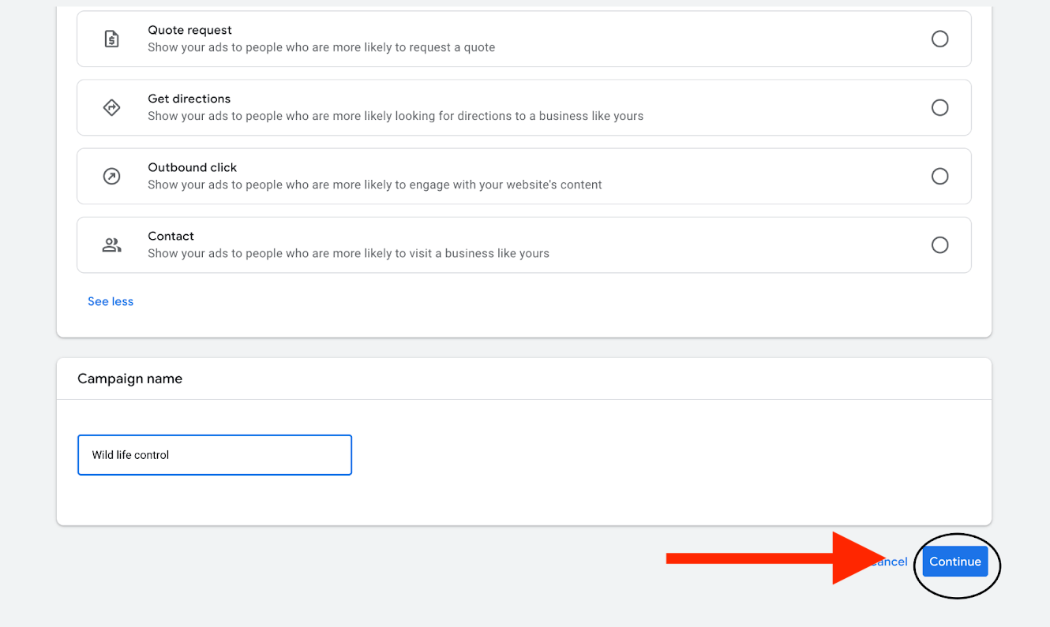The image size is (1050, 627).
Task: Select the Quote request radio button
Action: [939, 39]
